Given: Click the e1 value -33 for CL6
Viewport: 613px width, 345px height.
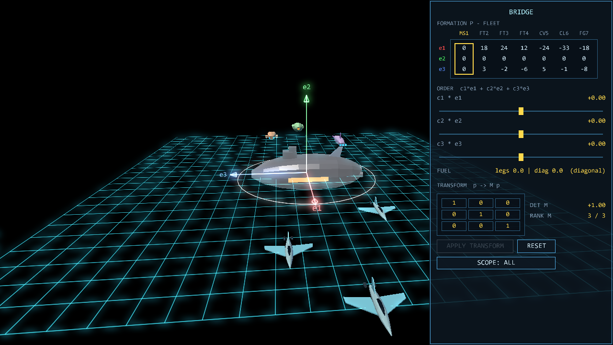Looking at the screenshot, I should pos(564,48).
